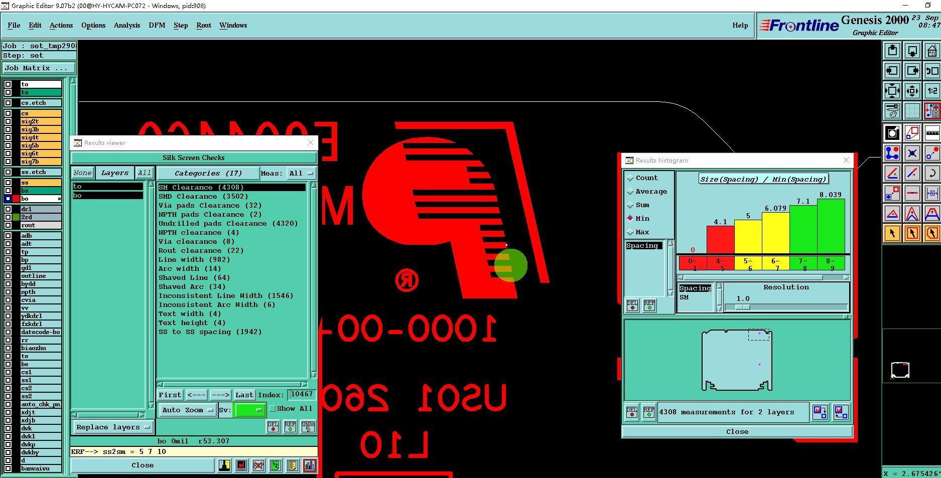The width and height of the screenshot is (941, 478).
Task: Click histogram range bar right scroll arrow
Action: tap(846, 277)
